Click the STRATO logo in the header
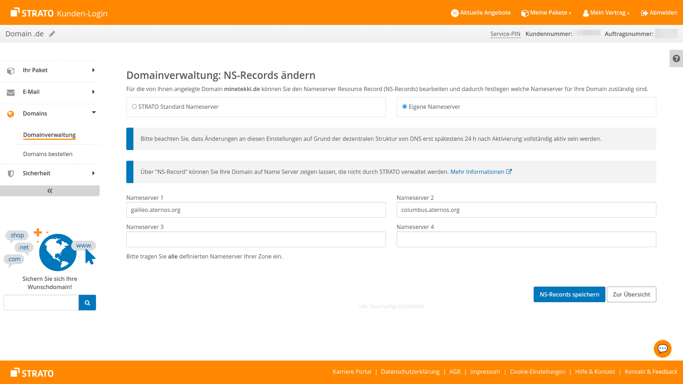Screen dimensions: 683x384 point(32,13)
